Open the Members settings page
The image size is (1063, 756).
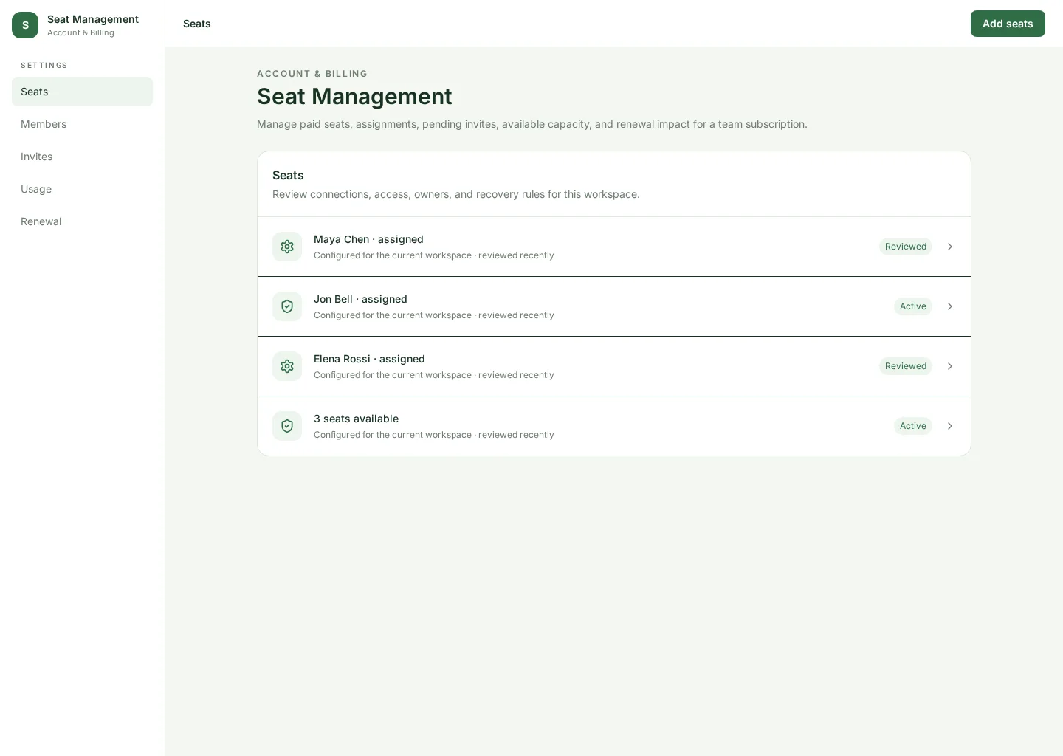82,124
